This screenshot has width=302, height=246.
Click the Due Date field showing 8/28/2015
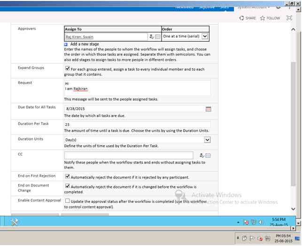(134, 109)
